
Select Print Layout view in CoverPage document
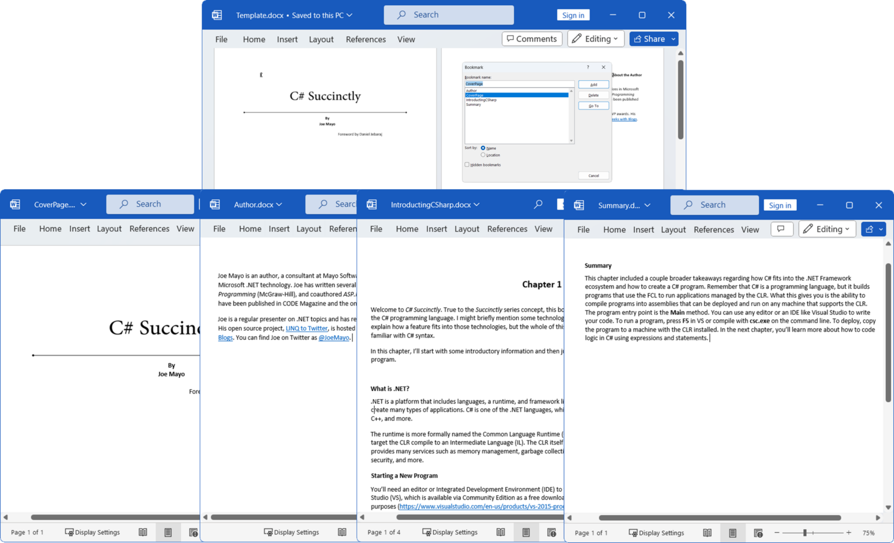pyautogui.click(x=168, y=532)
